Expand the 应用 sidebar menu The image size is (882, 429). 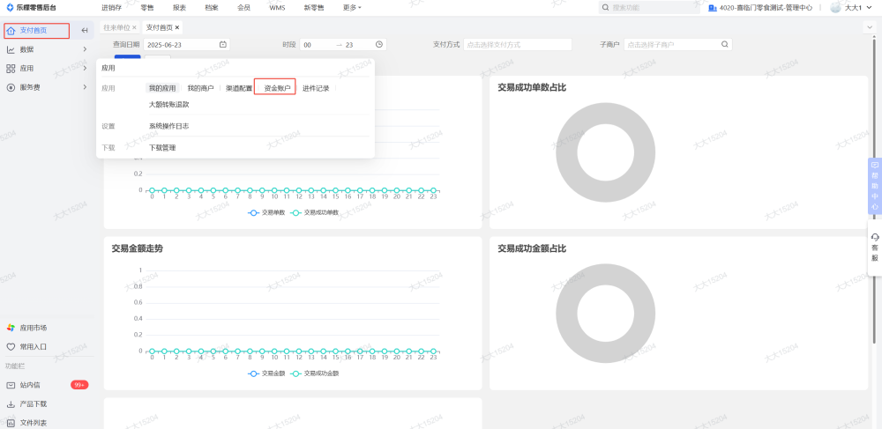(85, 69)
